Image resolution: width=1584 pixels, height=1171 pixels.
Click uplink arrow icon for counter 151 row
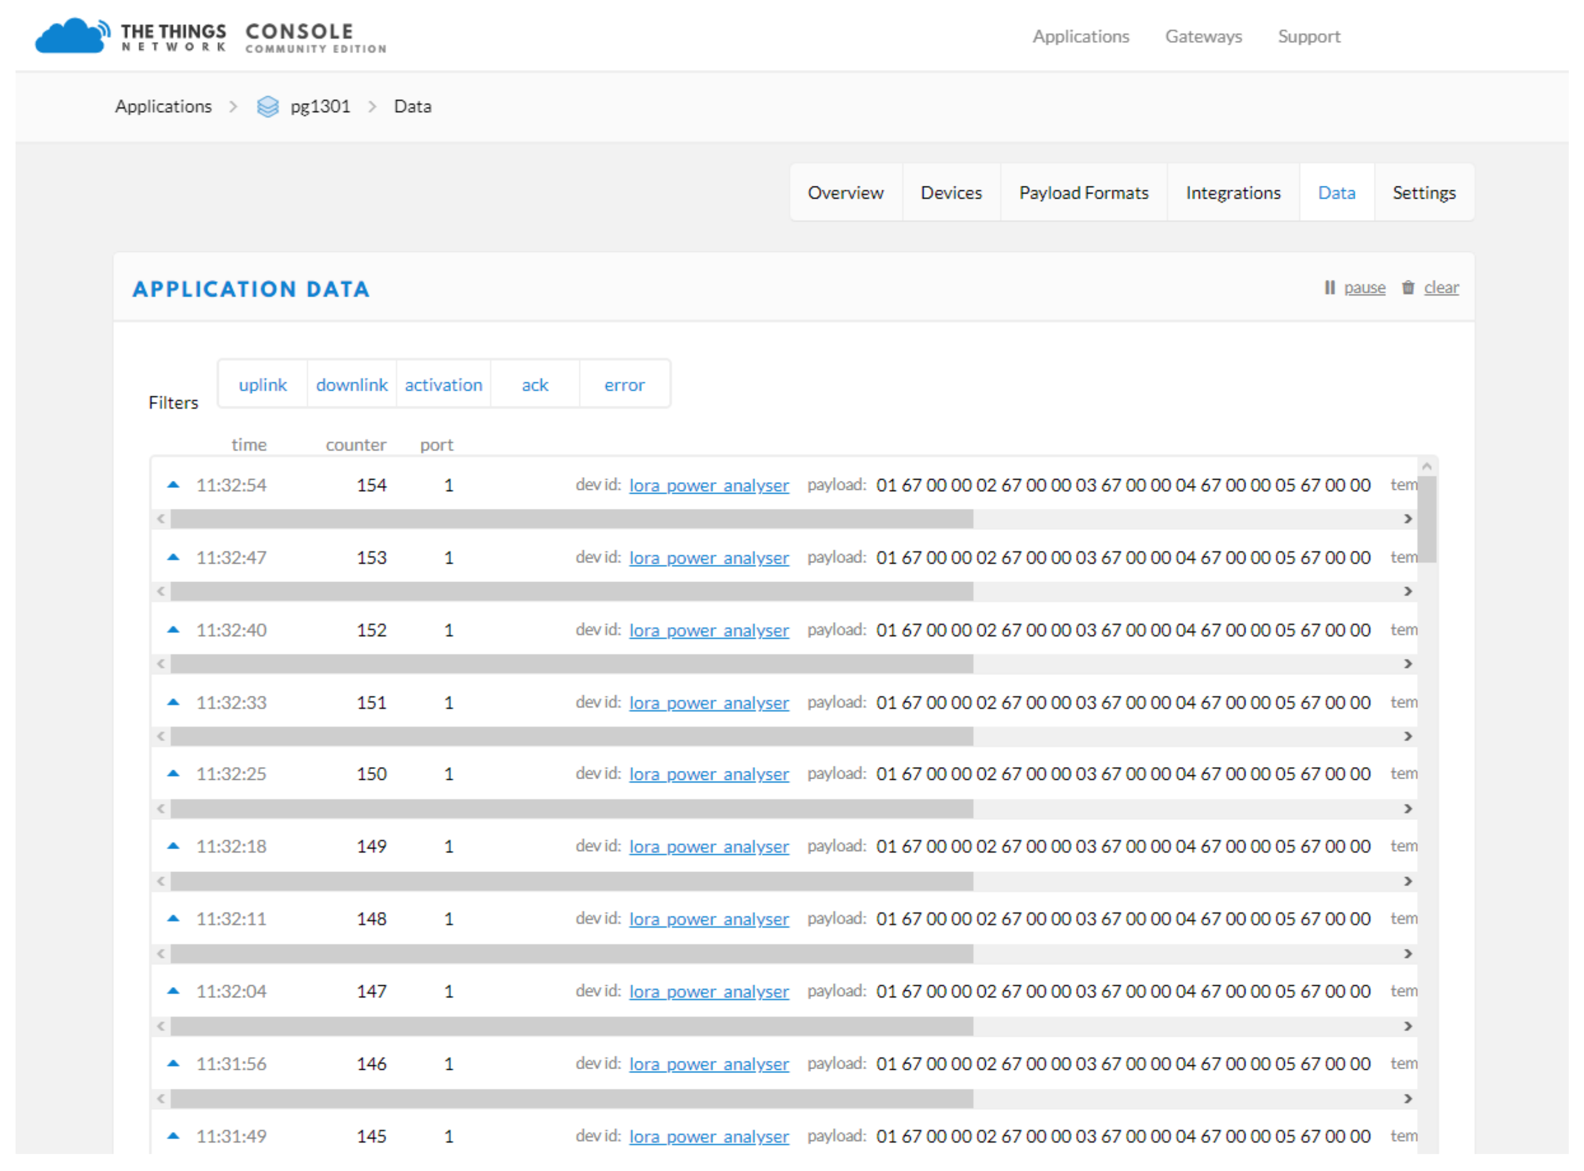pos(173,702)
